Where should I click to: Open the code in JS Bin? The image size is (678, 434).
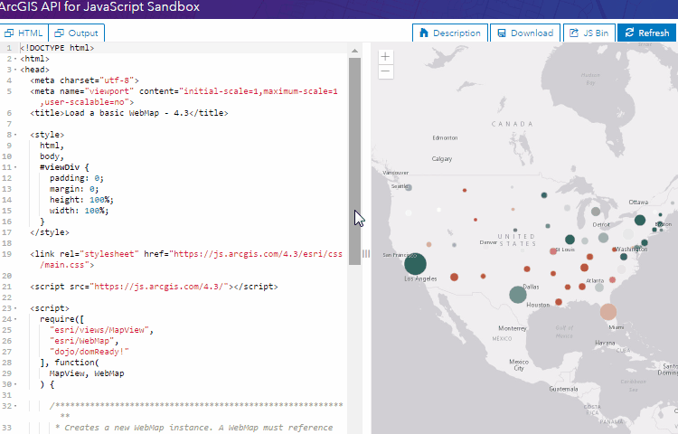[x=589, y=33]
